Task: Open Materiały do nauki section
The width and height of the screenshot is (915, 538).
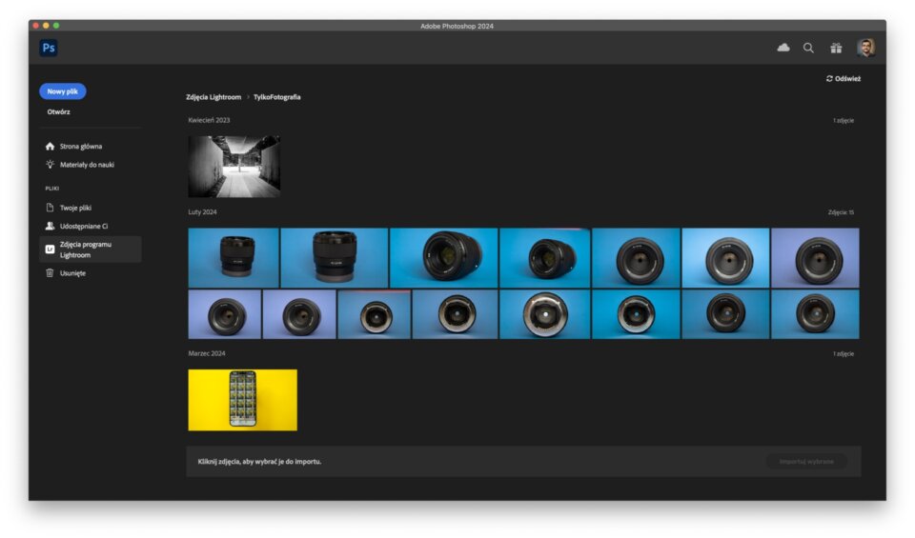Action: coord(86,165)
